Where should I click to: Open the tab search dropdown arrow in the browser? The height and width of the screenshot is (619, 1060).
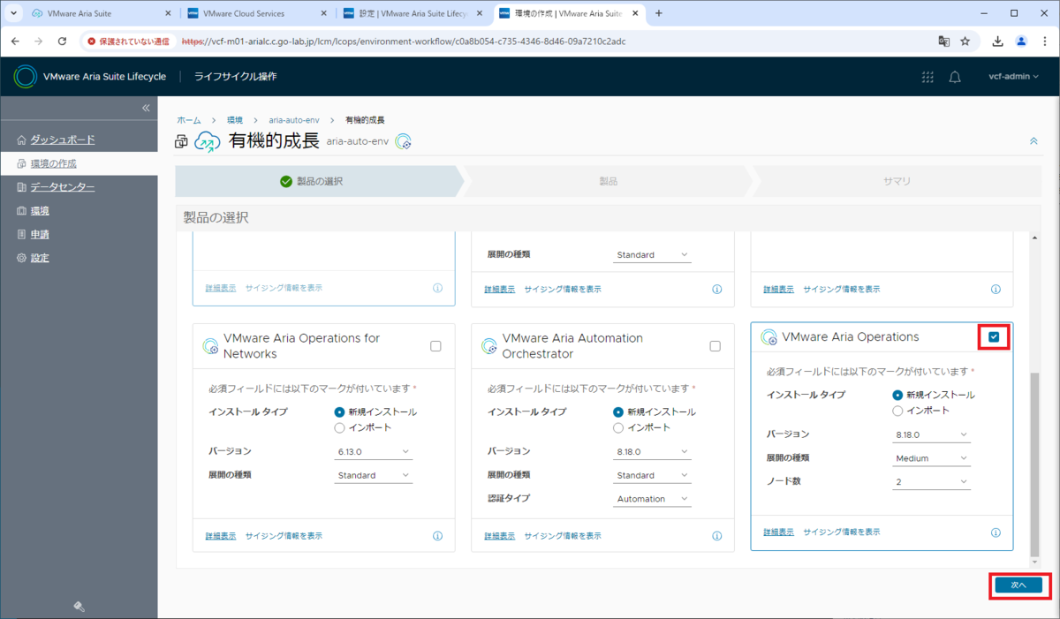13,13
